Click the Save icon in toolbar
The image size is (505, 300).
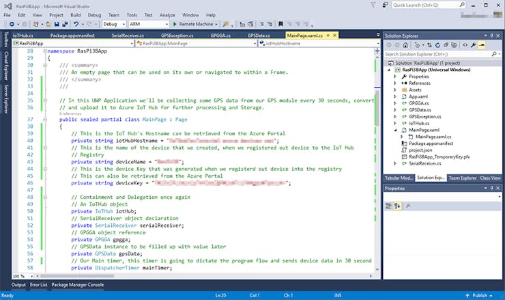(x=57, y=24)
